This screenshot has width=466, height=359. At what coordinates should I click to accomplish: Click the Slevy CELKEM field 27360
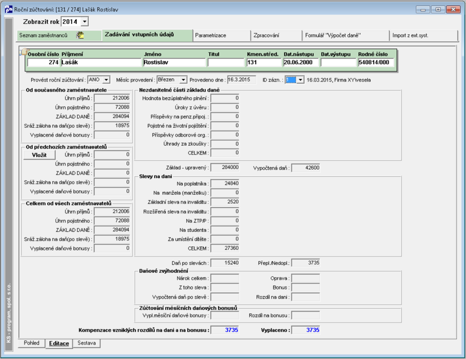tap(225, 248)
